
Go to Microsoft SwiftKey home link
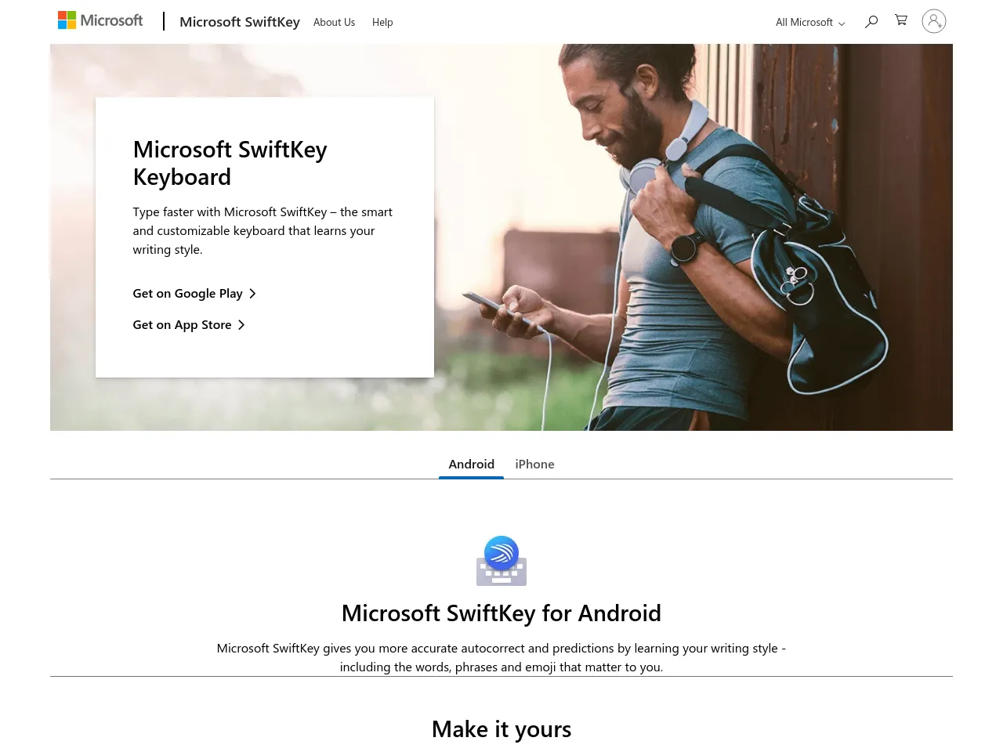pyautogui.click(x=240, y=22)
